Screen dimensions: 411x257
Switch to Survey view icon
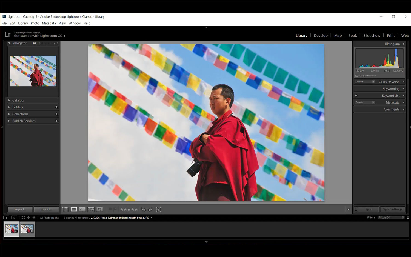(x=91, y=209)
